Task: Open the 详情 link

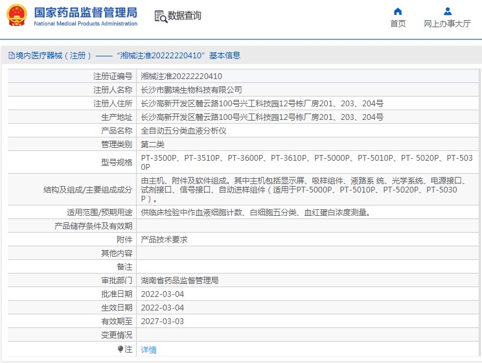Action: click(148, 350)
